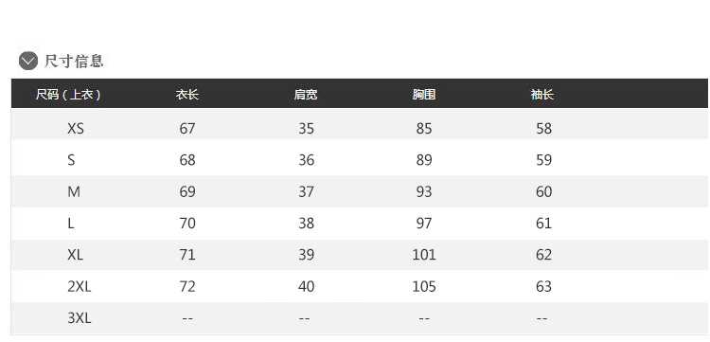Click the 胸围 value 93 for M

tap(424, 191)
